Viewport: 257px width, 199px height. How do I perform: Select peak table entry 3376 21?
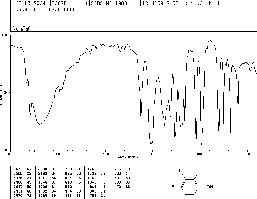click(x=22, y=178)
